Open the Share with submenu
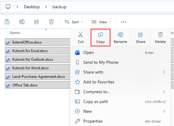 pos(121,72)
